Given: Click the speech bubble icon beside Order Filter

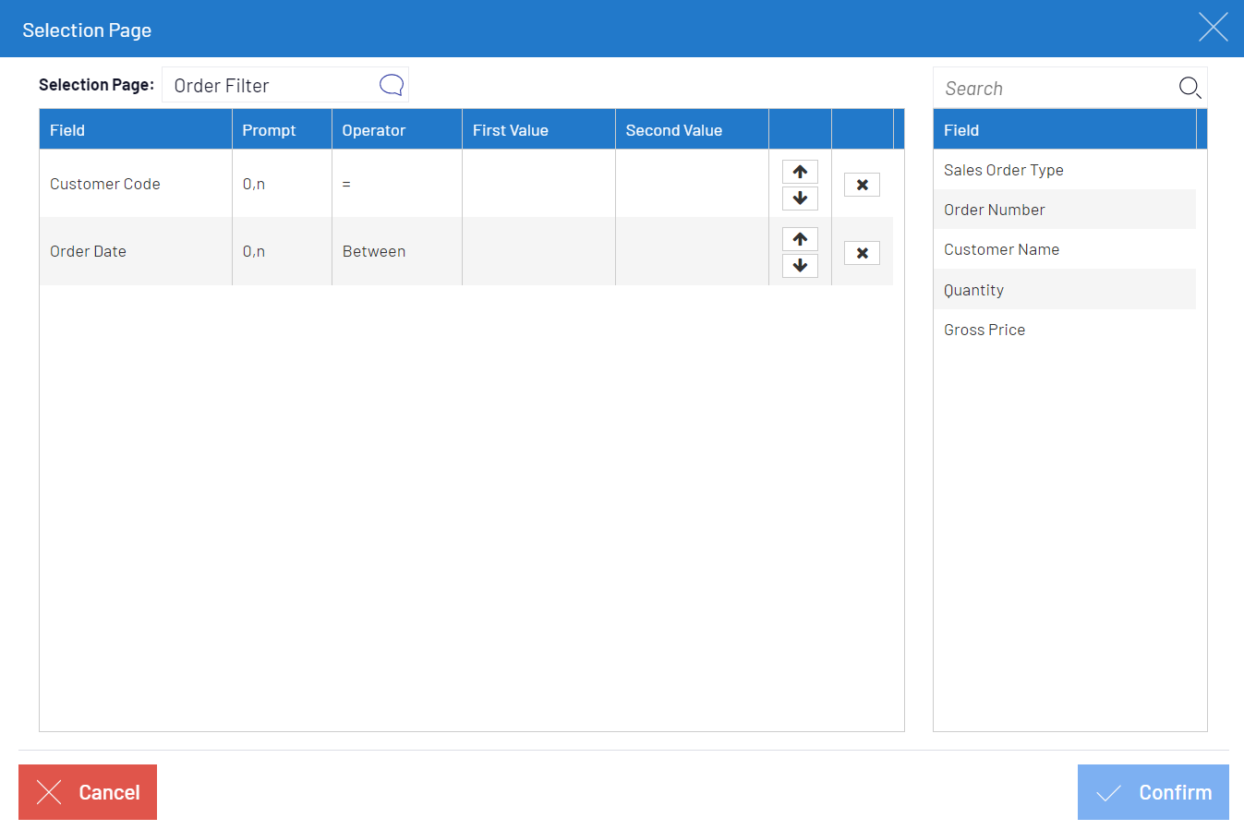Looking at the screenshot, I should pos(391,84).
